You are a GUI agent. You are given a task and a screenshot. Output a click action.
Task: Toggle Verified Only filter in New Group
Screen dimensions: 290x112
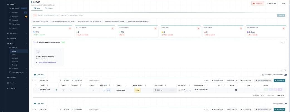(246, 109)
